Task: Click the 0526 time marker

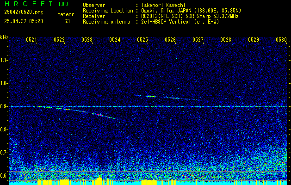Action: coord(170,39)
